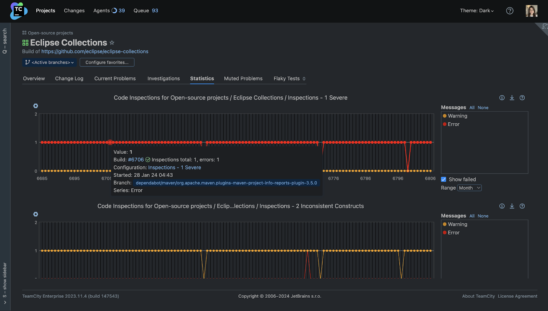The width and height of the screenshot is (548, 311).
Task: Click the project grid icon beside Eclipse Collections
Action: (x=25, y=43)
